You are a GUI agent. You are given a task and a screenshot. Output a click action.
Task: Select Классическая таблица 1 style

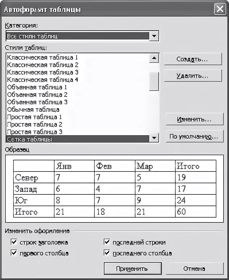point(42,58)
